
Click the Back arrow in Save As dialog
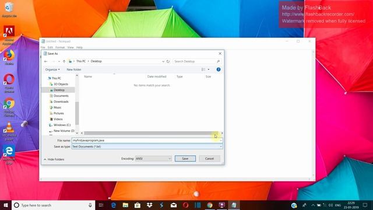point(45,61)
